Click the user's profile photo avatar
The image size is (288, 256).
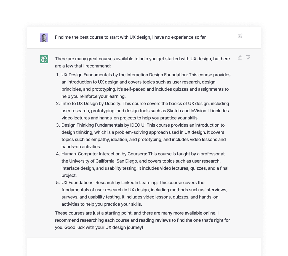click(44, 38)
